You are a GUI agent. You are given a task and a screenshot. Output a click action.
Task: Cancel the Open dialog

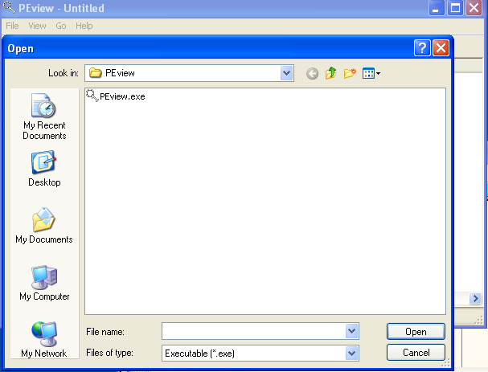[416, 353]
